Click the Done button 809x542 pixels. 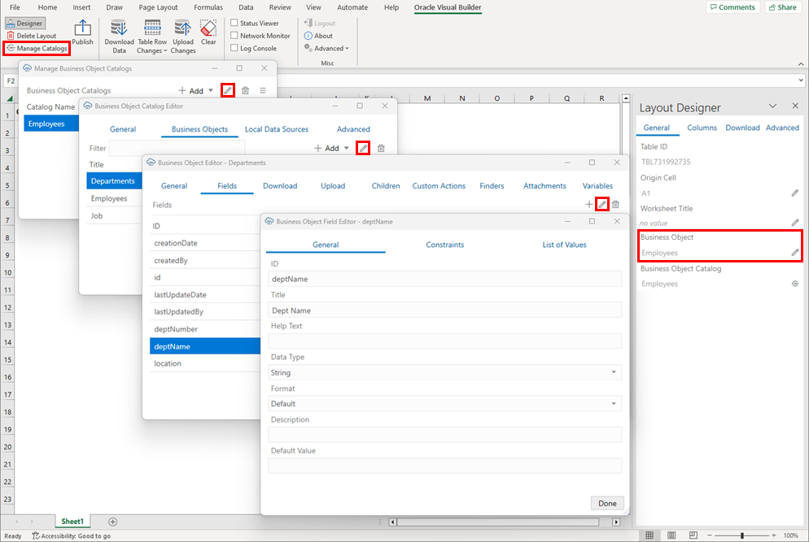(606, 503)
